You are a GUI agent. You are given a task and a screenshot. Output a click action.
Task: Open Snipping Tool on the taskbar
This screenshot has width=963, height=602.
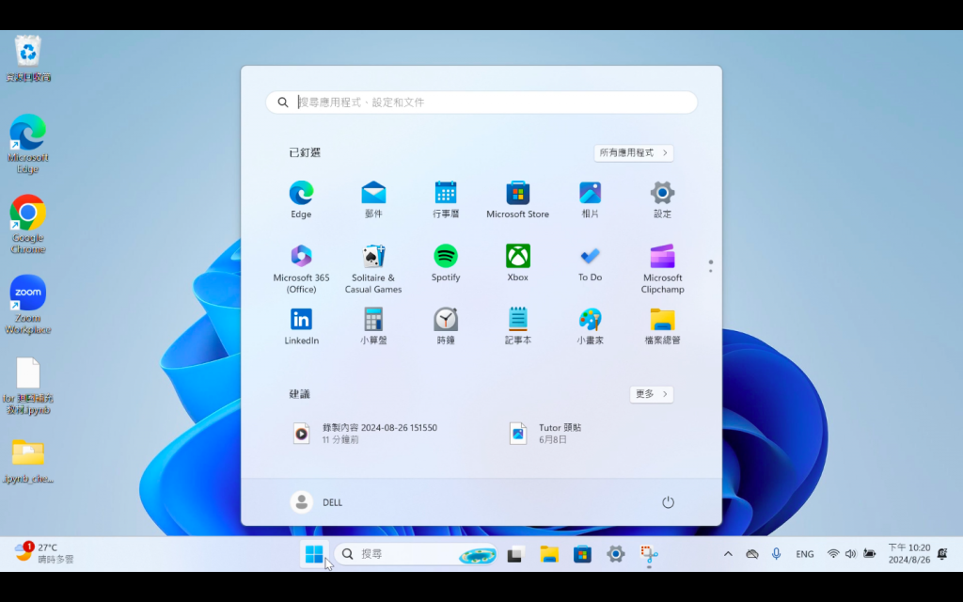649,554
